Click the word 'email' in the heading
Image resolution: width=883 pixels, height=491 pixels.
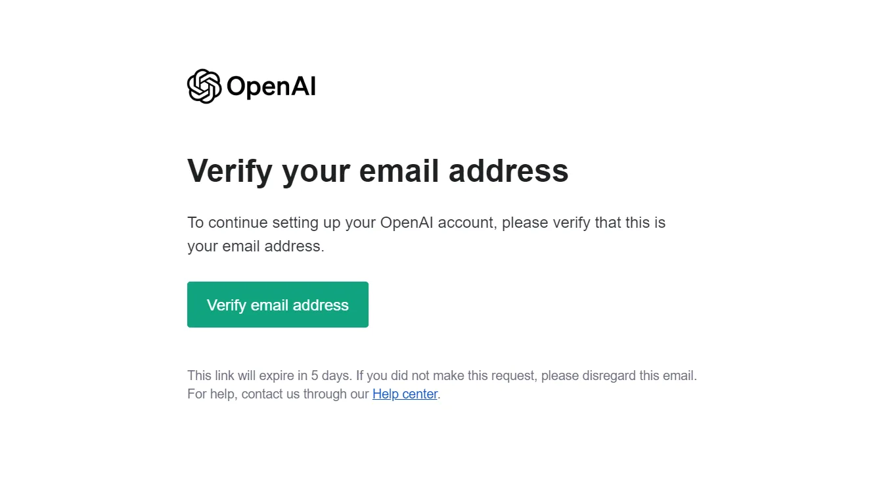tap(399, 171)
